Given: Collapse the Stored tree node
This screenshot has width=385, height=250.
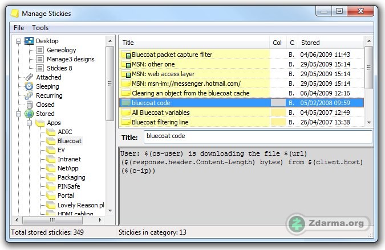Looking at the screenshot, I should (18, 114).
